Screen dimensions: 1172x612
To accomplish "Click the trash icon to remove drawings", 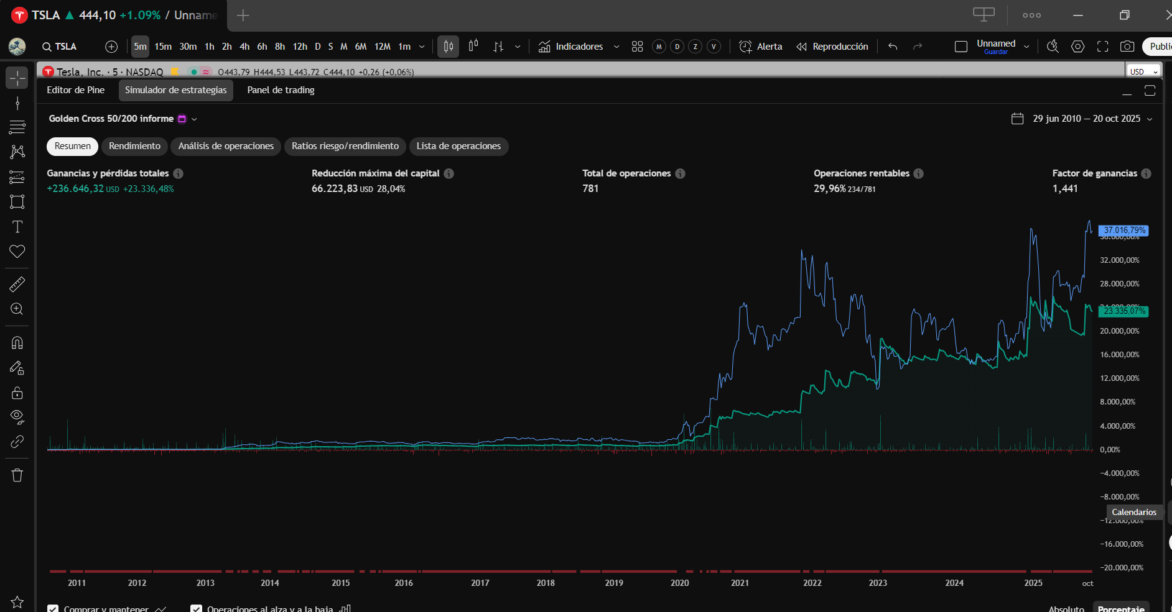I will [17, 475].
